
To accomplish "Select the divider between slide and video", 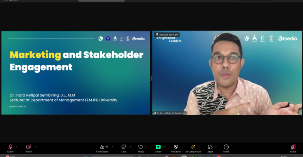I will tap(151, 78).
